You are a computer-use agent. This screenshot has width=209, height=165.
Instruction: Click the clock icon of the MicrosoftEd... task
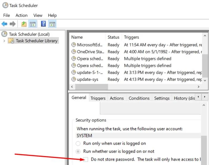point(73,45)
